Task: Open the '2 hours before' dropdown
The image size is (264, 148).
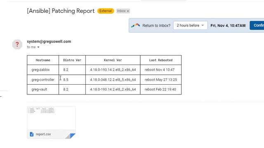Action: tap(190, 25)
